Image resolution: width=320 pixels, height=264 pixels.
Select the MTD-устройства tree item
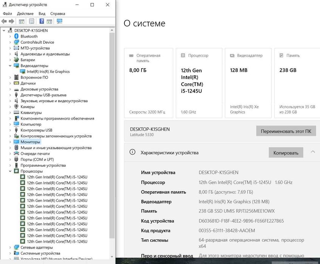click(x=35, y=48)
